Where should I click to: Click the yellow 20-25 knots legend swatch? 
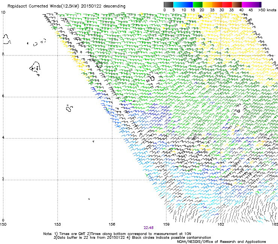[207, 5]
